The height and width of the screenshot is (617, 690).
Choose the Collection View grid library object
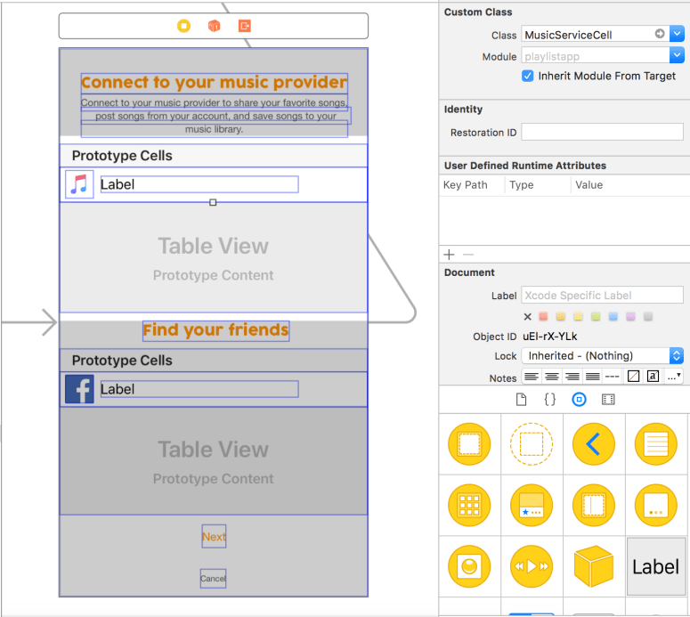pyautogui.click(x=469, y=505)
